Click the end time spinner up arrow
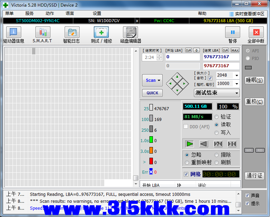This screenshot has height=217, width=270. (159, 56)
